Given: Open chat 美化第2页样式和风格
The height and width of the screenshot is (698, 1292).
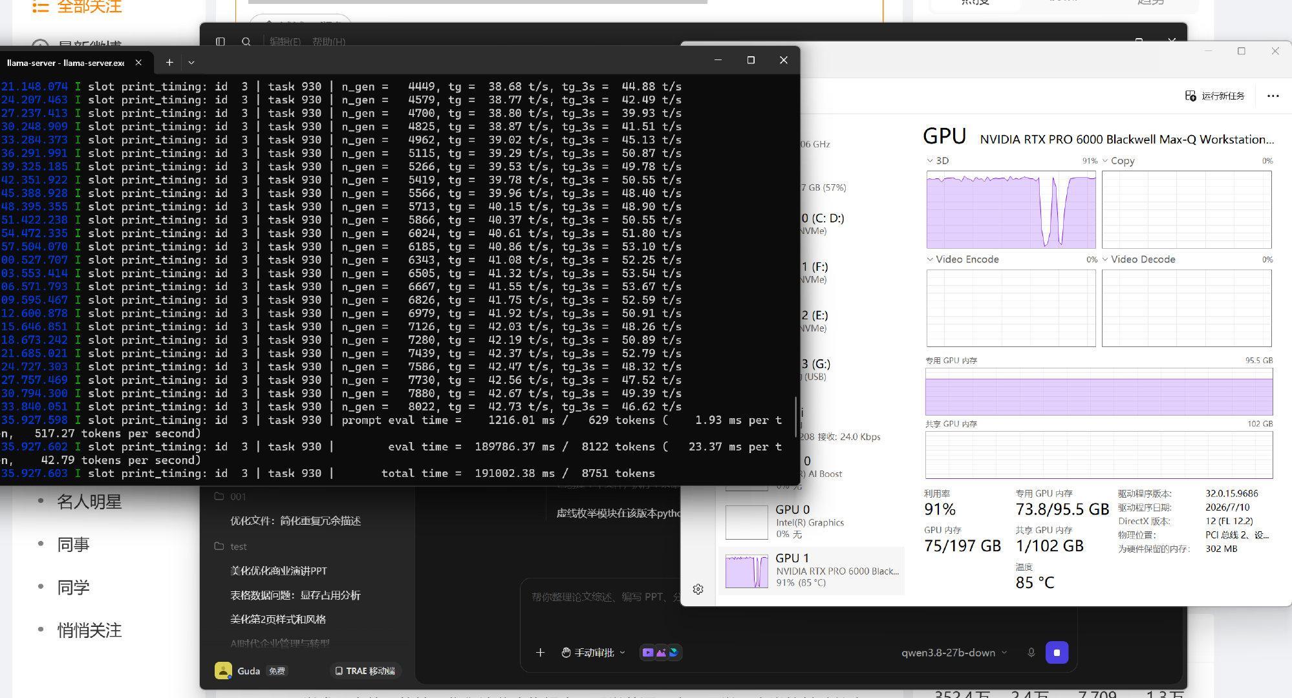Looking at the screenshot, I should [278, 619].
